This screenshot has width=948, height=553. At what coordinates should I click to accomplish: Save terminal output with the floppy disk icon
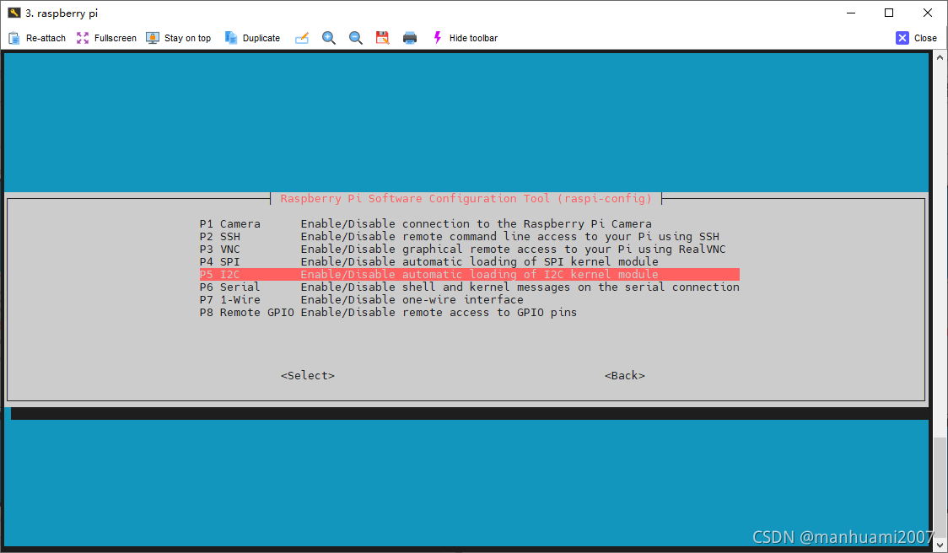383,38
